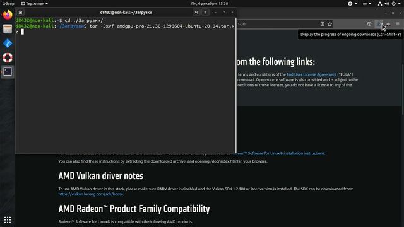Open the Обзор activities overview
The width and height of the screenshot is (404, 227).
point(8,4)
